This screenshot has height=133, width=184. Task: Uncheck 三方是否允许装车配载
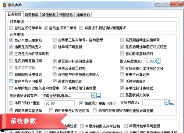tap(11, 54)
